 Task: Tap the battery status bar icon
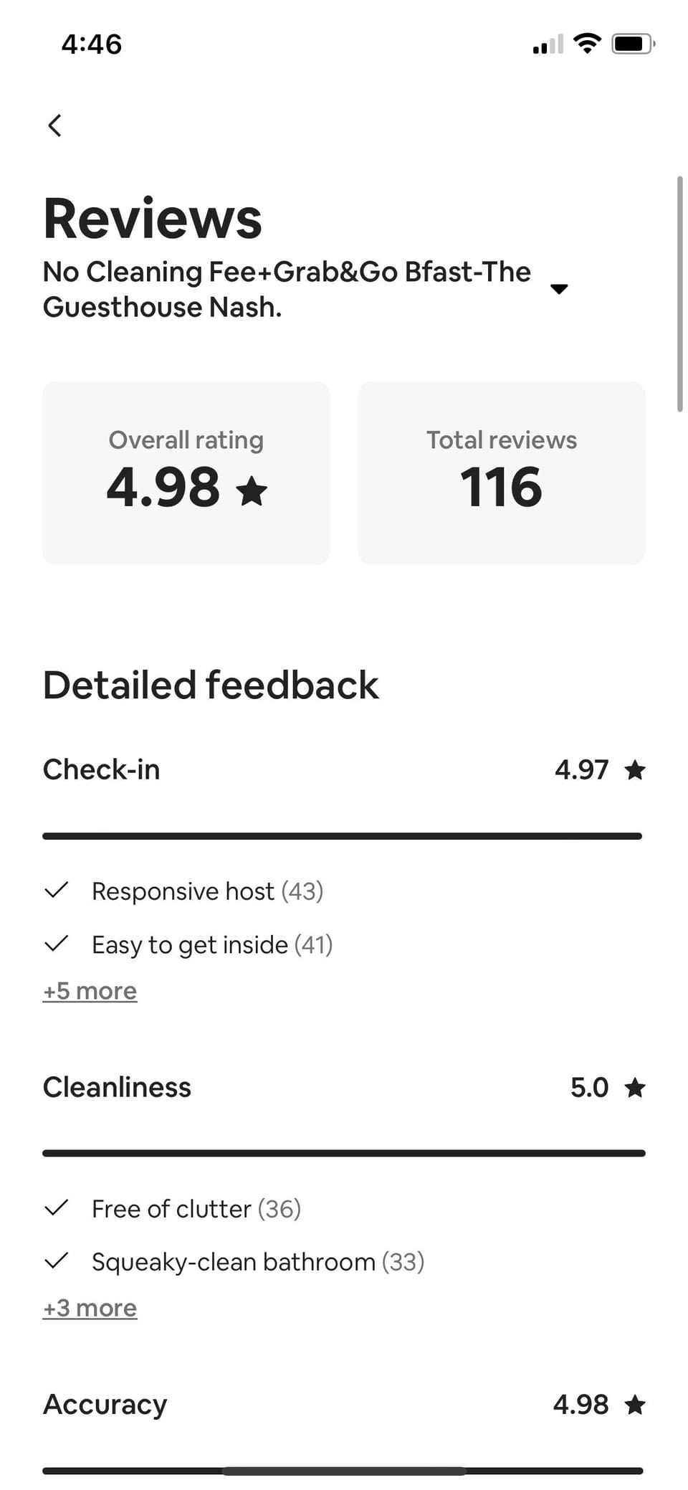tap(632, 44)
